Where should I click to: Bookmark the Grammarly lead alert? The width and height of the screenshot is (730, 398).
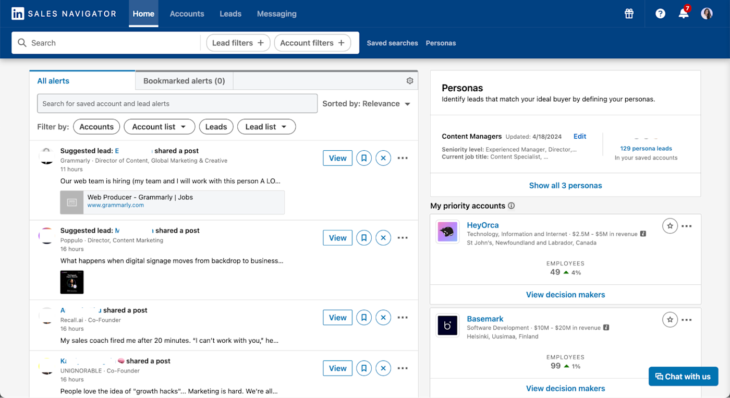point(364,158)
